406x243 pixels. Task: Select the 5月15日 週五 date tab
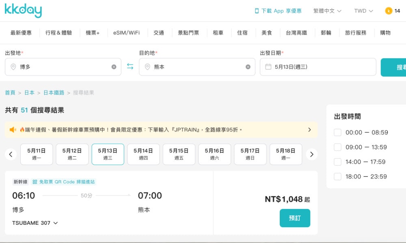179,154
